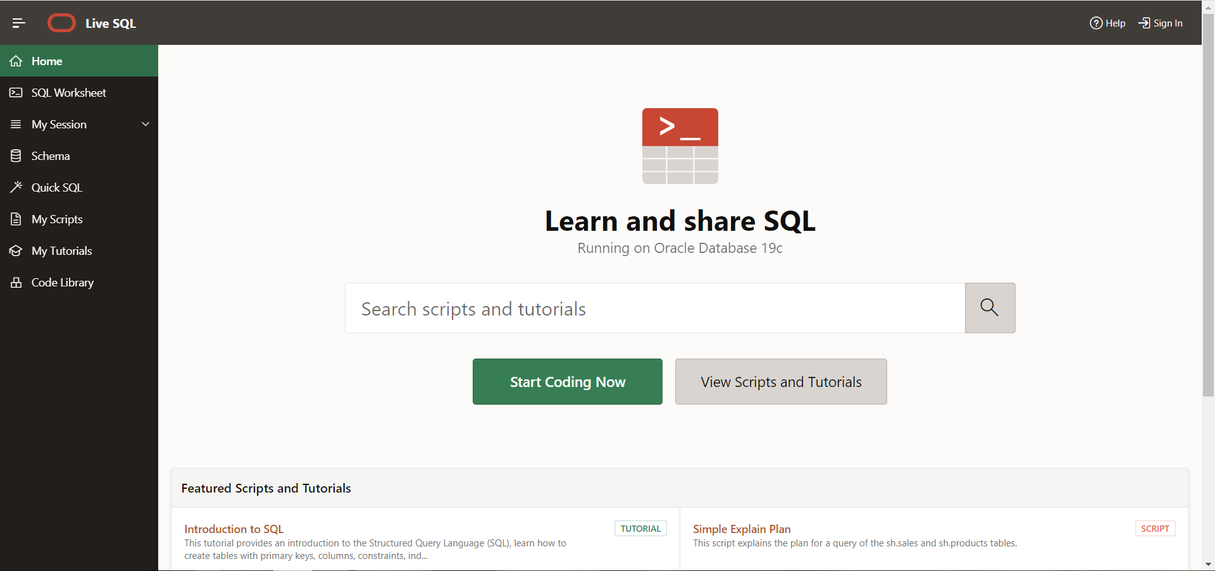Toggle the sidebar with the hamburger menu

pos(19,23)
